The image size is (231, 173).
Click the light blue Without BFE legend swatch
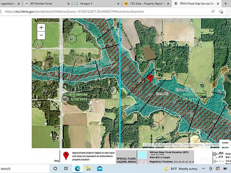142,155
